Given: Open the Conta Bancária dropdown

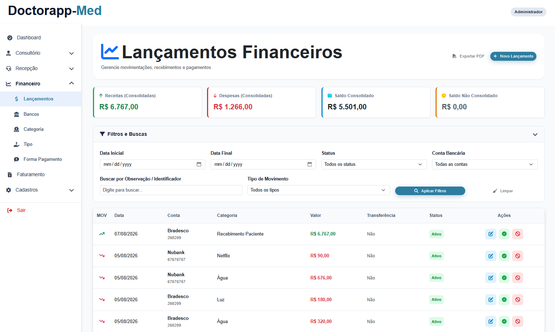Looking at the screenshot, I should pyautogui.click(x=485, y=164).
